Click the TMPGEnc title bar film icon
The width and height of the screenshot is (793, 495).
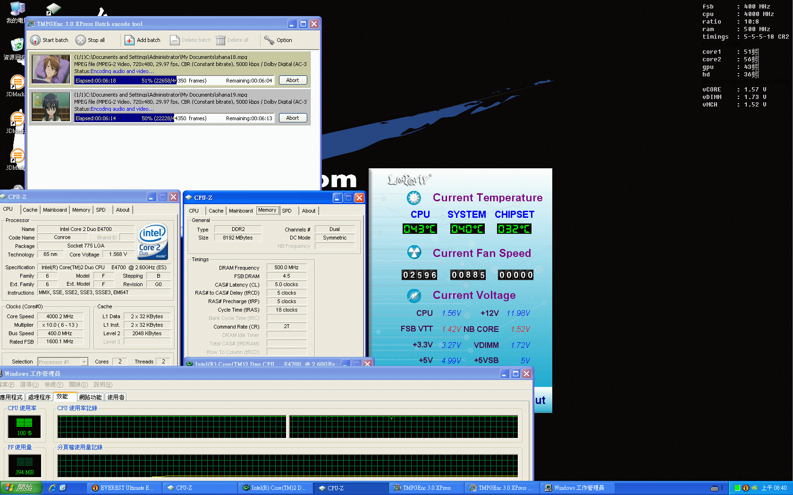click(32, 24)
